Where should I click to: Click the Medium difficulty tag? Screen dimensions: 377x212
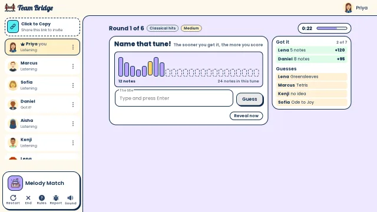coord(191,28)
